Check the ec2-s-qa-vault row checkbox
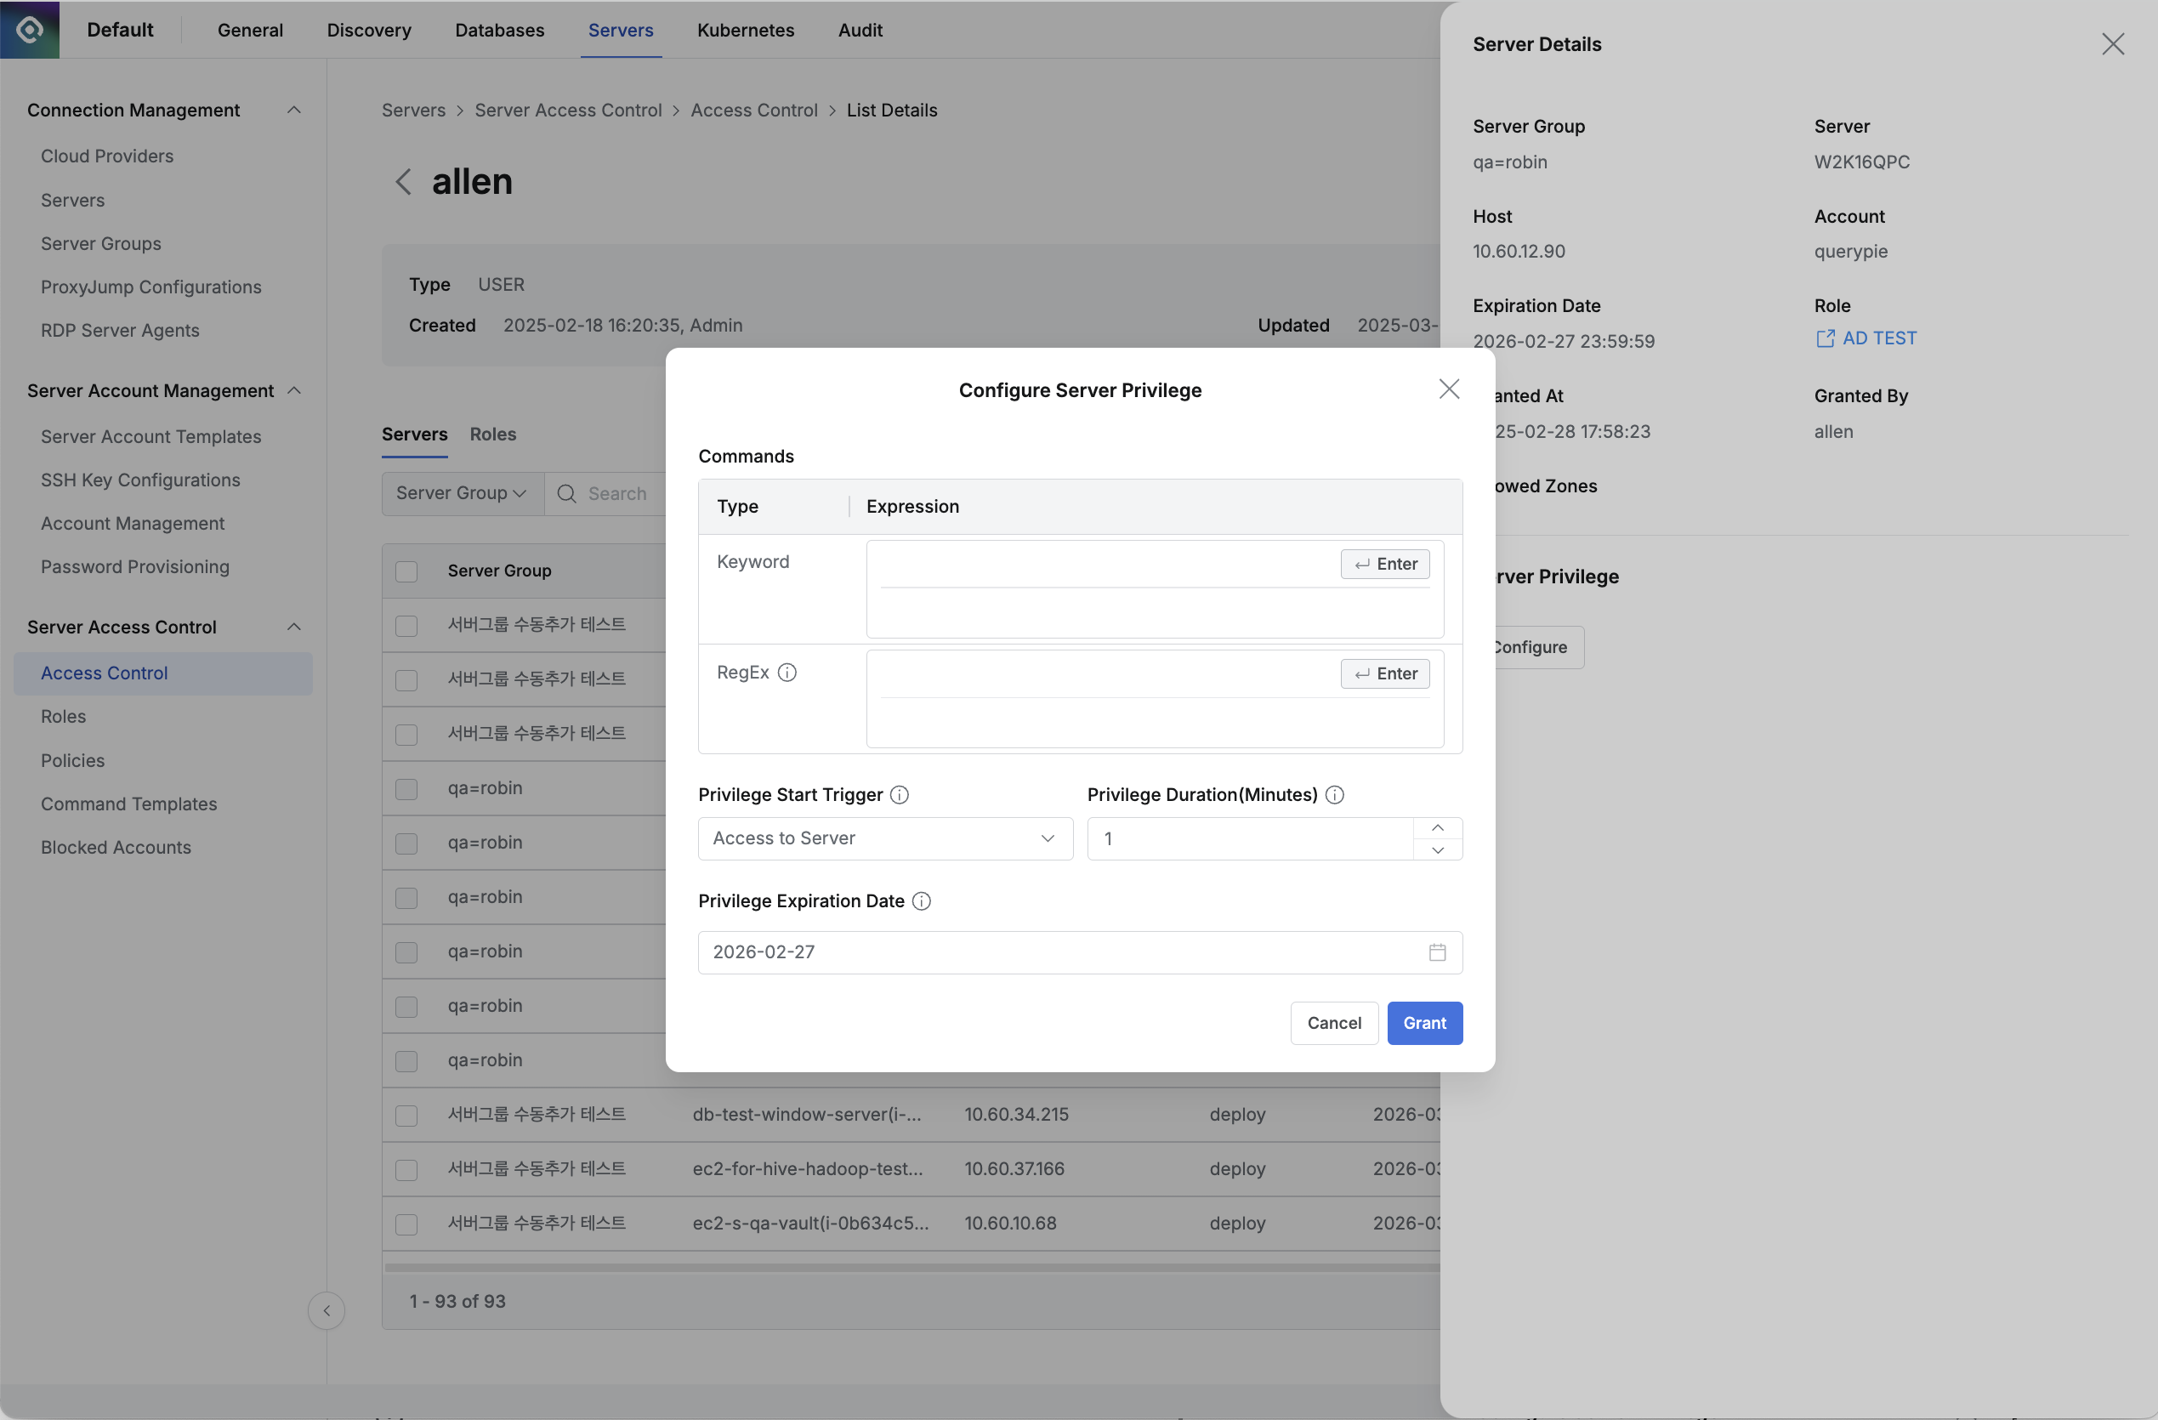Image resolution: width=2158 pixels, height=1420 pixels. point(406,1224)
